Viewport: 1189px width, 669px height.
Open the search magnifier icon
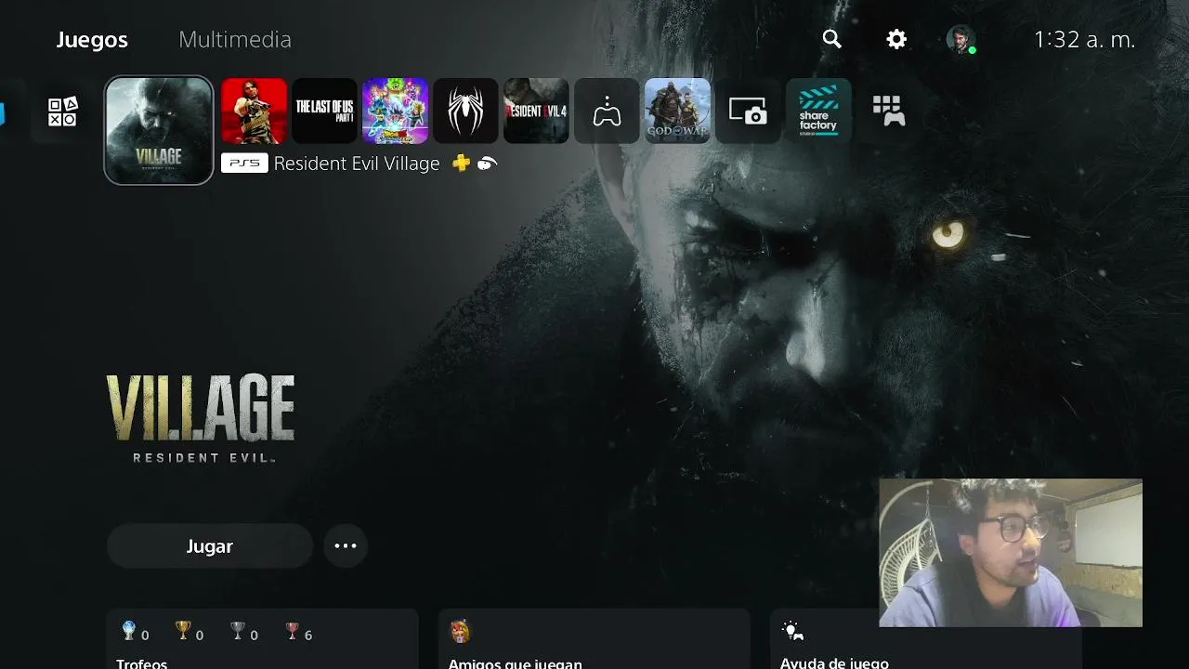point(832,39)
